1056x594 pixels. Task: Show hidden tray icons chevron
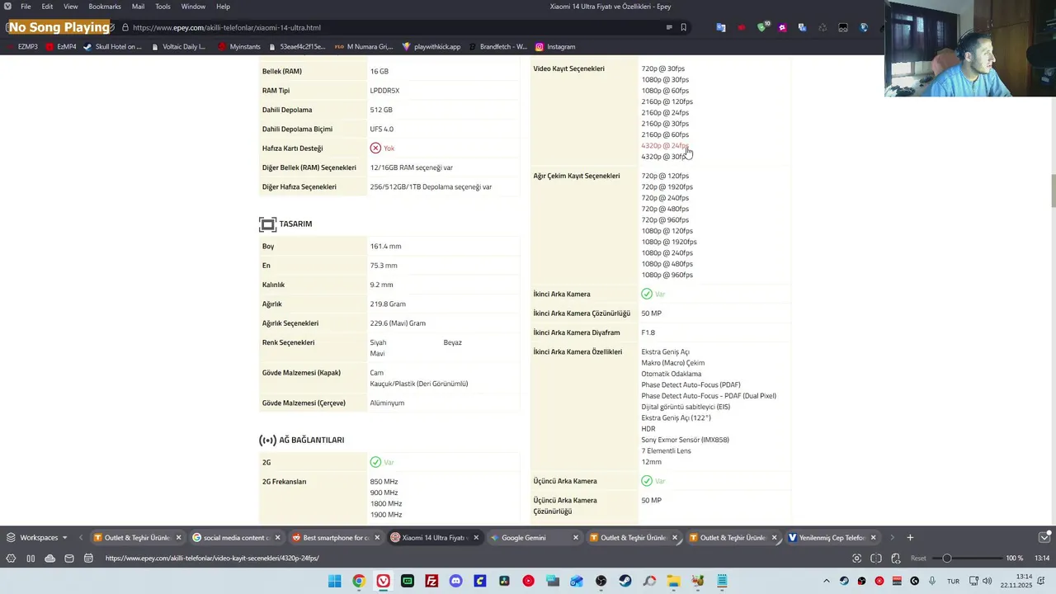point(826,582)
